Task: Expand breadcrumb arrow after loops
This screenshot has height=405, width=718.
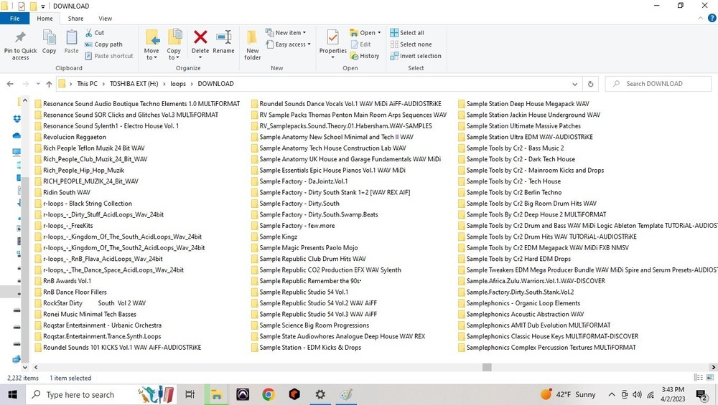Action: [x=192, y=84]
